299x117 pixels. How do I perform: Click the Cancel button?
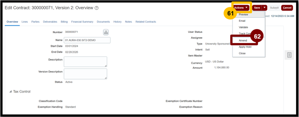click(x=287, y=8)
